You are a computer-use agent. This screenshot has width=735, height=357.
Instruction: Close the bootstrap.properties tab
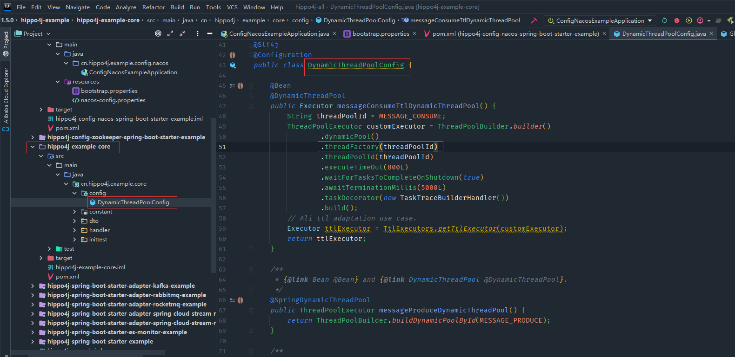click(x=414, y=33)
